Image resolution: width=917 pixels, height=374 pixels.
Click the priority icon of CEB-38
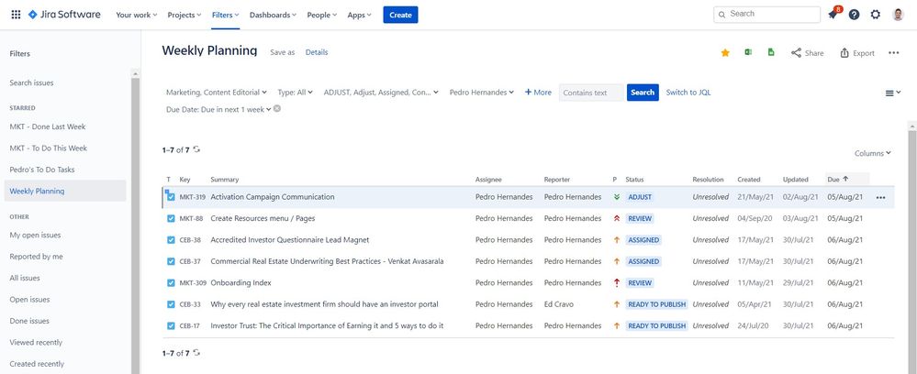click(617, 240)
